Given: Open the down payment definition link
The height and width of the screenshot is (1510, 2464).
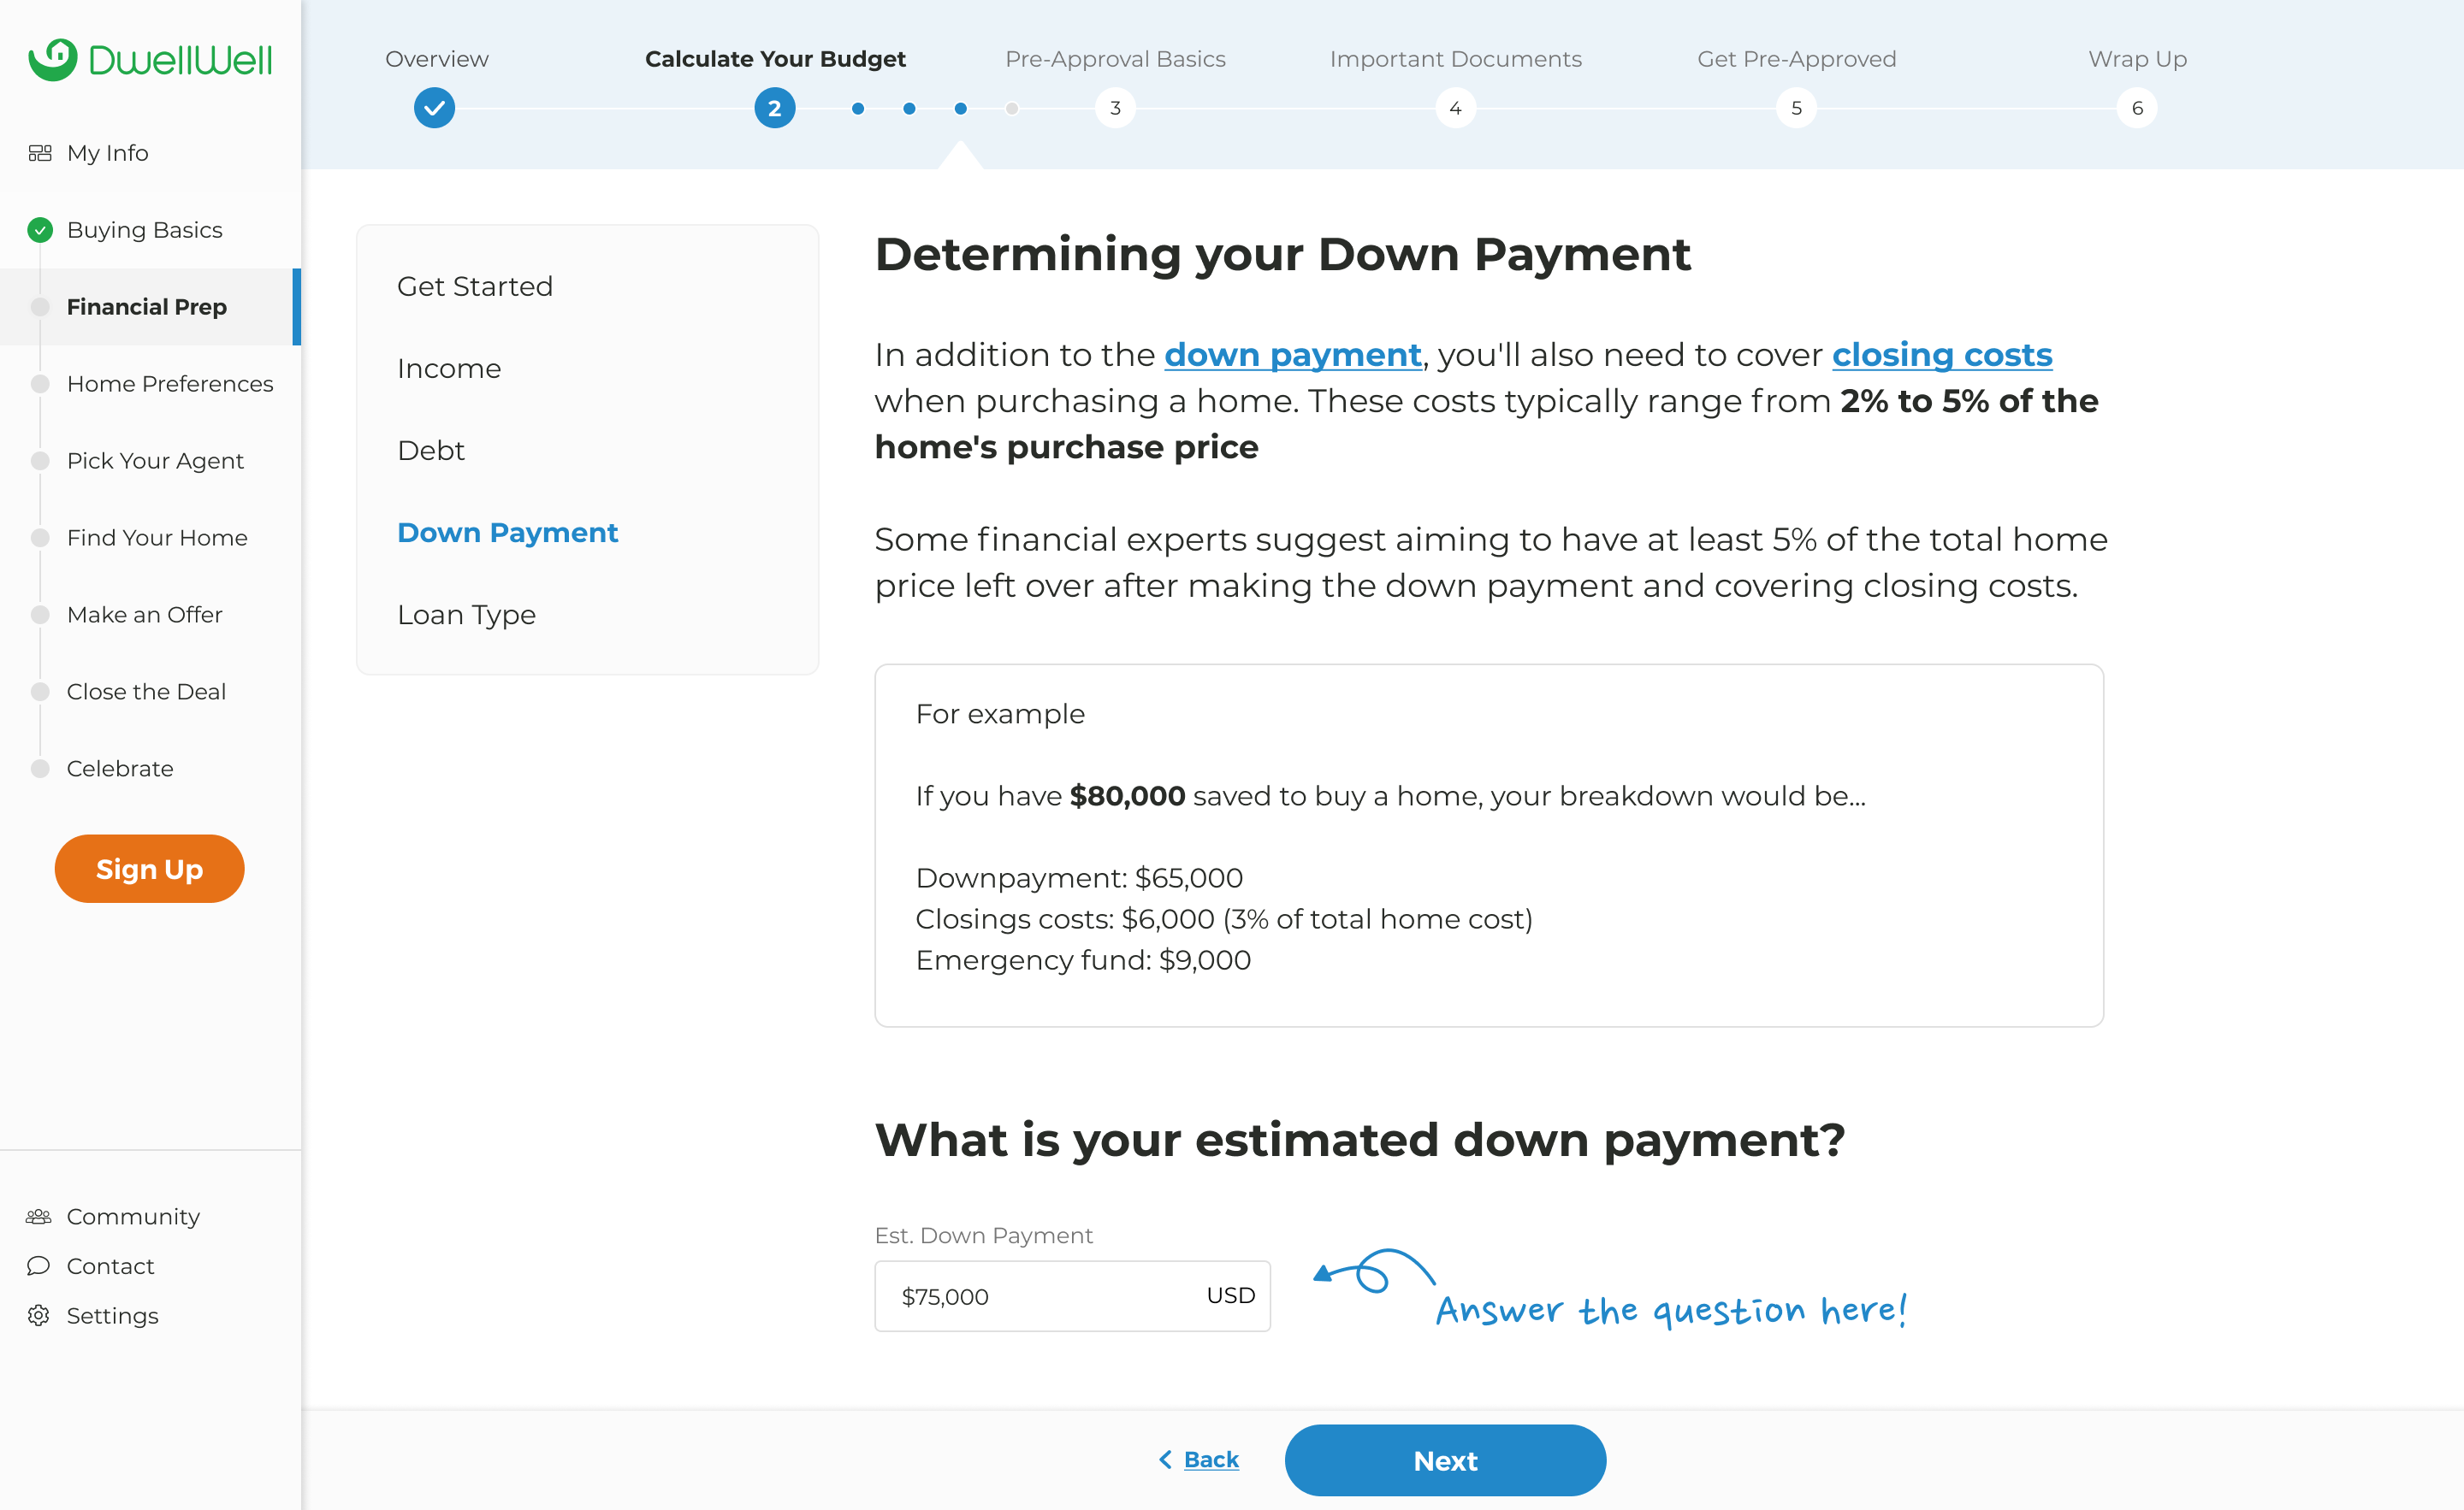Looking at the screenshot, I should (x=1292, y=355).
